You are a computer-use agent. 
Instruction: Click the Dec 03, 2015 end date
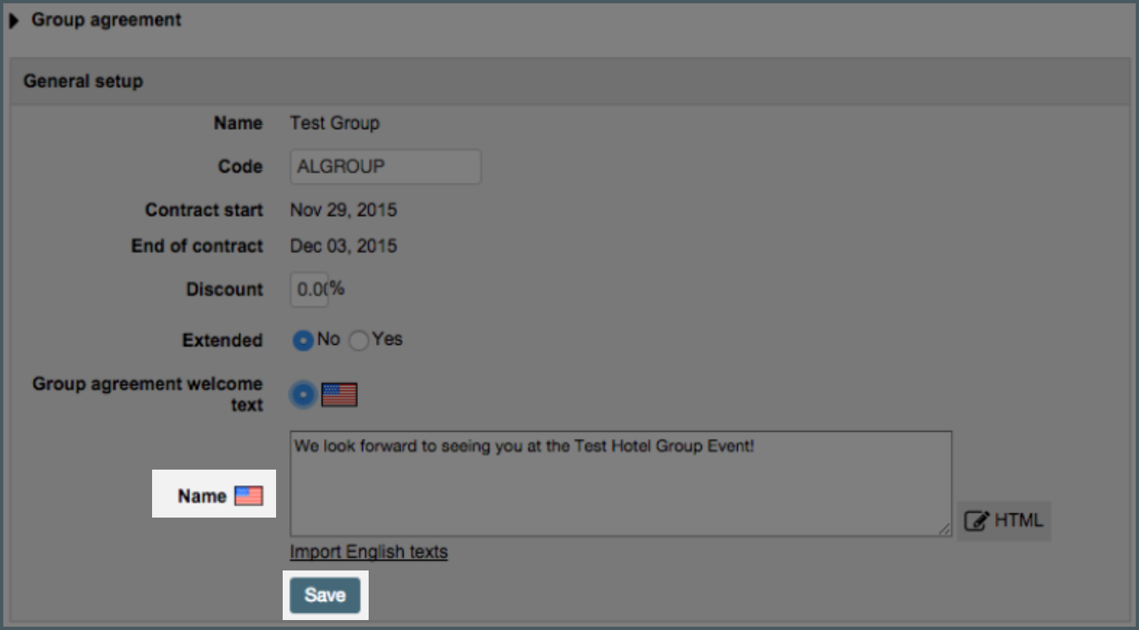pyautogui.click(x=343, y=246)
